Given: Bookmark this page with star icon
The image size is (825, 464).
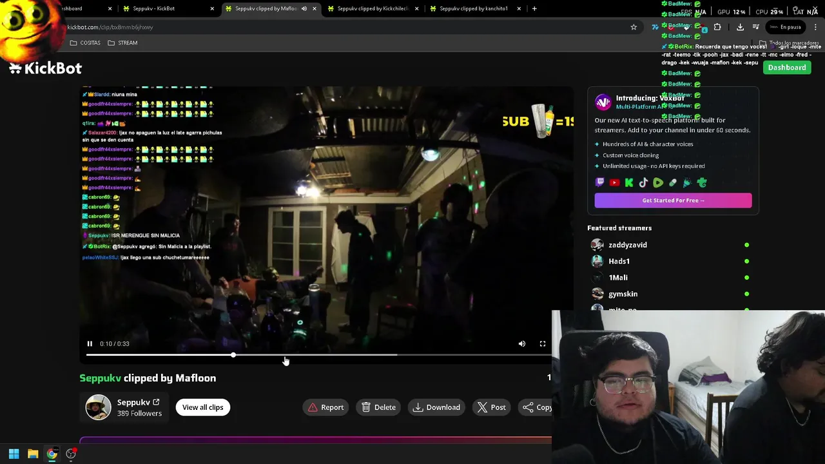Looking at the screenshot, I should point(634,27).
